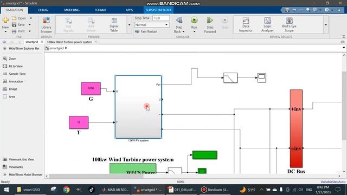The height and width of the screenshot is (195, 347).
Task: Switch to the Subsystem Block tab
Action: pyautogui.click(x=158, y=10)
